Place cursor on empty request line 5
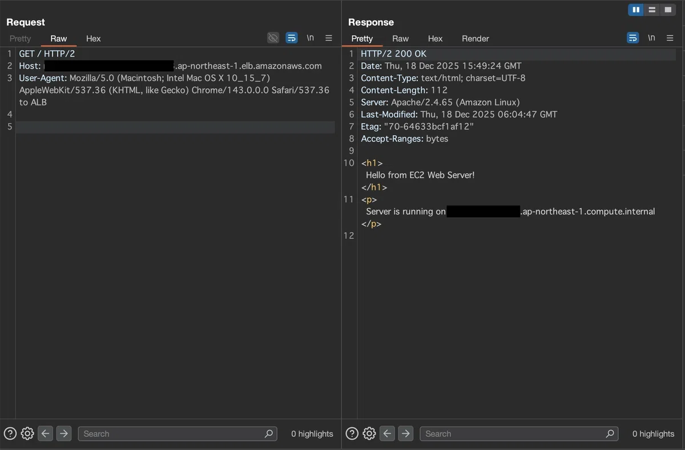Image resolution: width=685 pixels, height=450 pixels. click(175, 127)
